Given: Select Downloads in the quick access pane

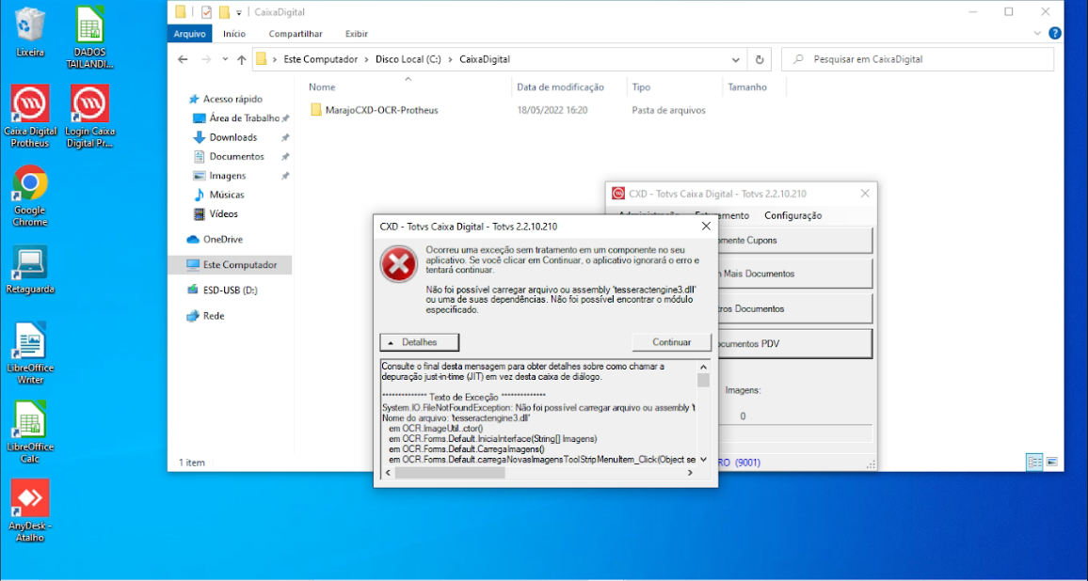Looking at the screenshot, I should point(232,137).
